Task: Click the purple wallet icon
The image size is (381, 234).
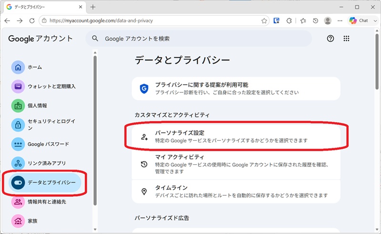Action: pyautogui.click(x=18, y=86)
